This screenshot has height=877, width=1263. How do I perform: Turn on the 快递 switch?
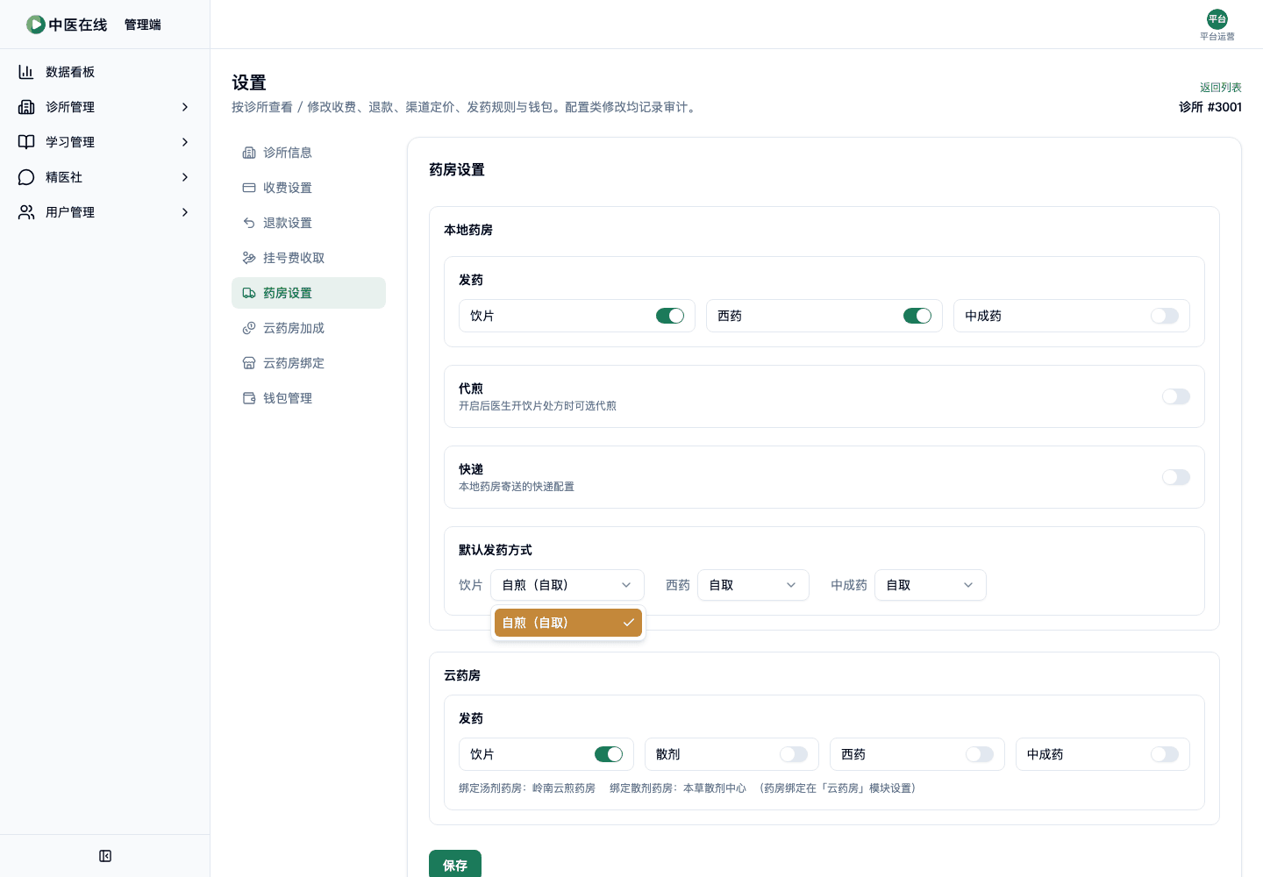[x=1176, y=477]
